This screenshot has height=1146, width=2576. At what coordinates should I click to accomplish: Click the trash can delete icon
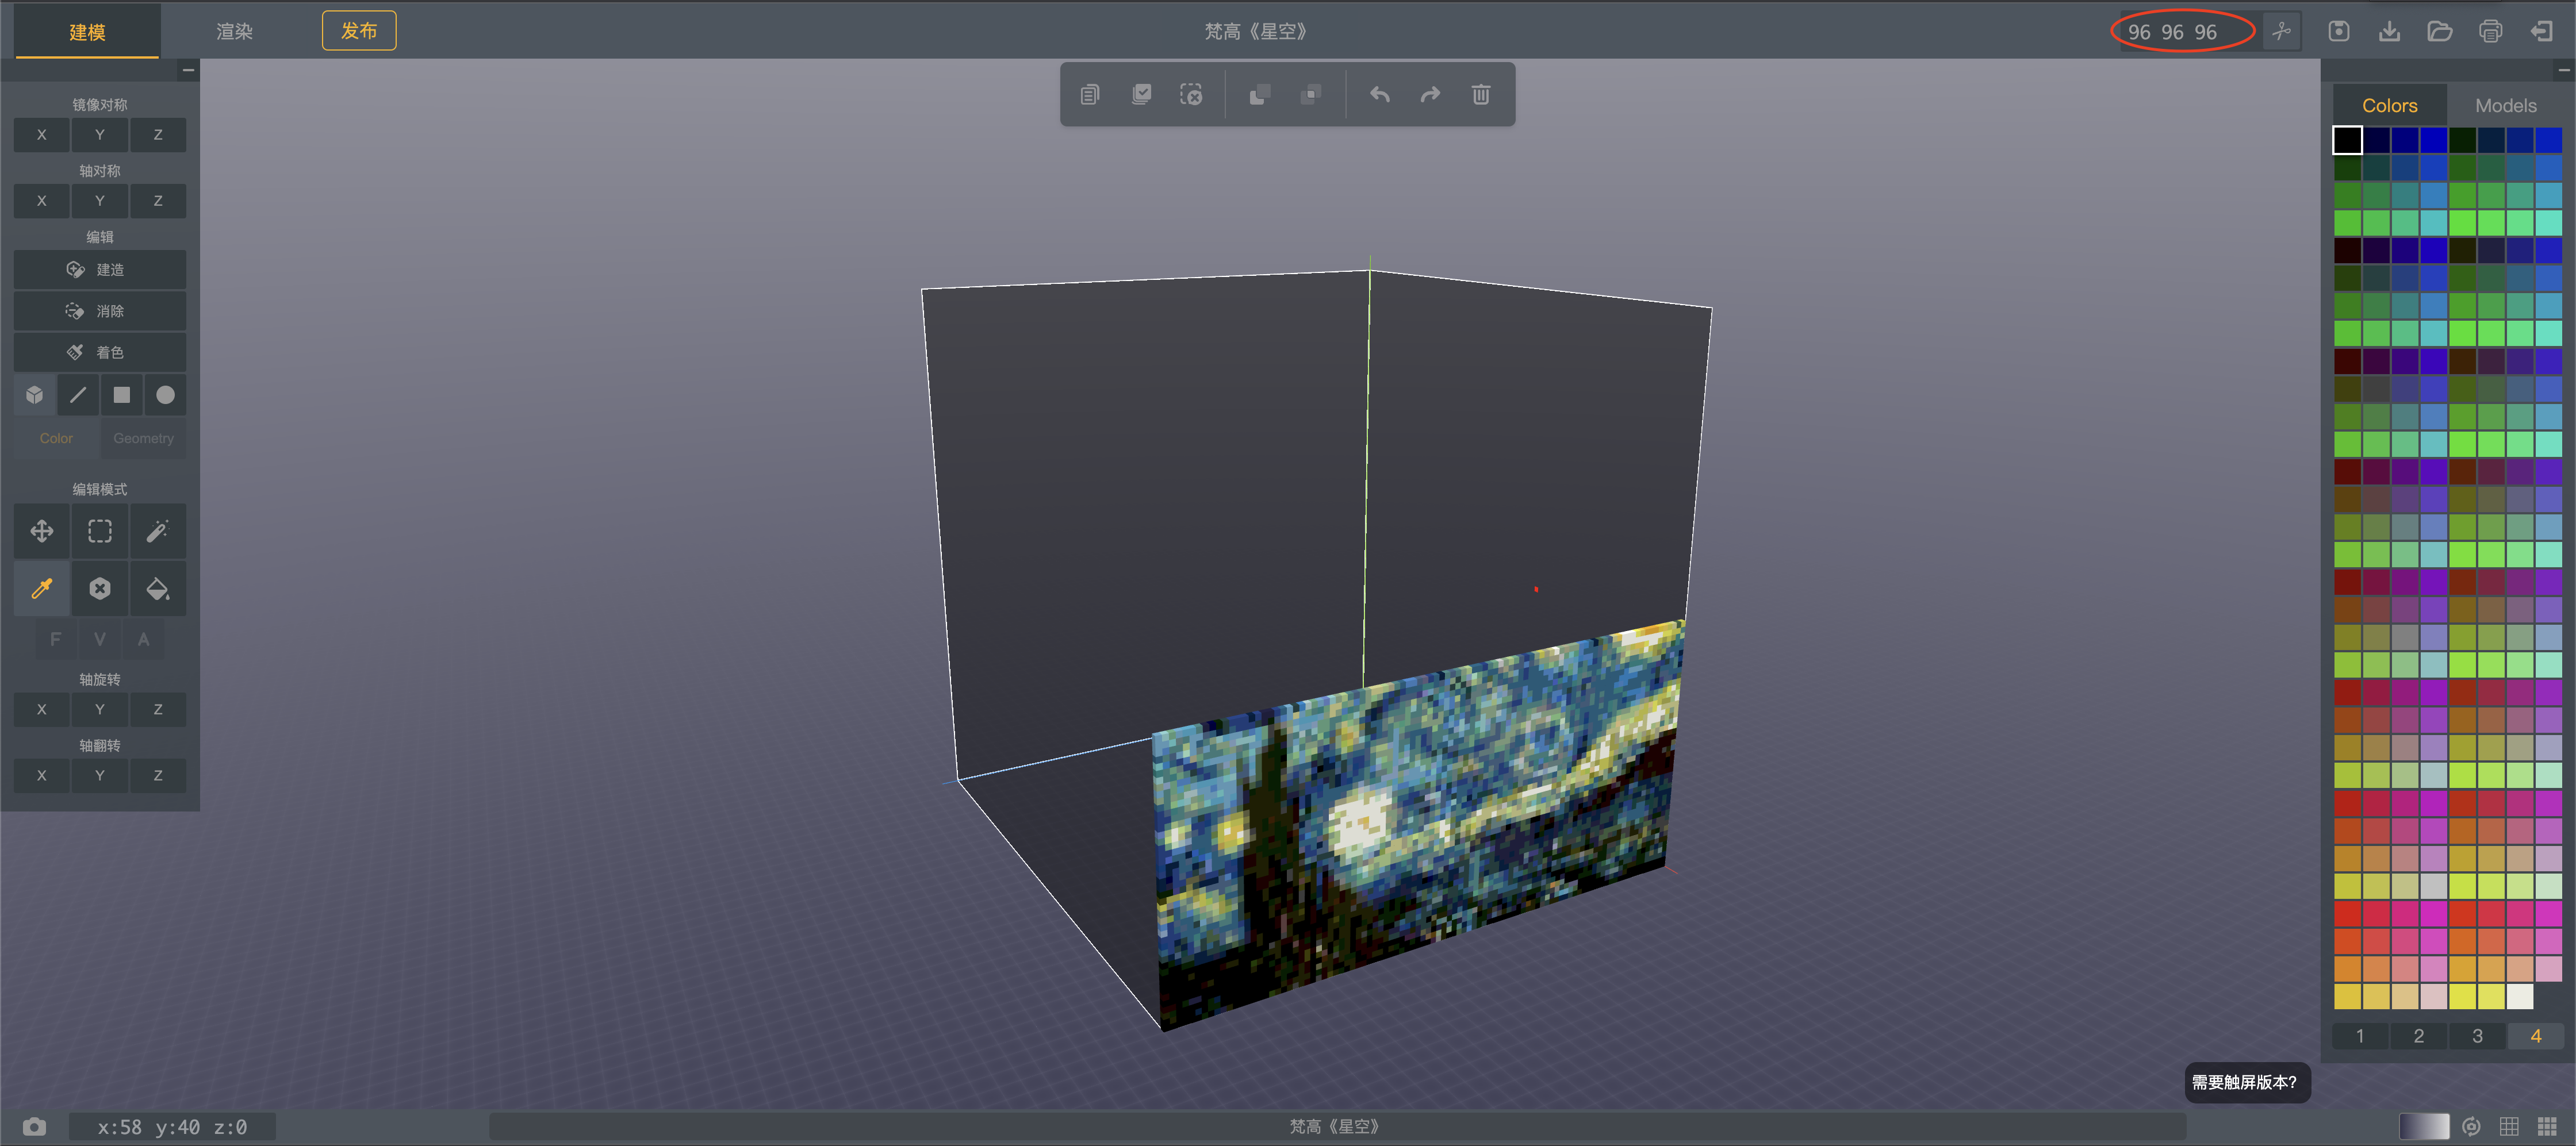pyautogui.click(x=1481, y=94)
